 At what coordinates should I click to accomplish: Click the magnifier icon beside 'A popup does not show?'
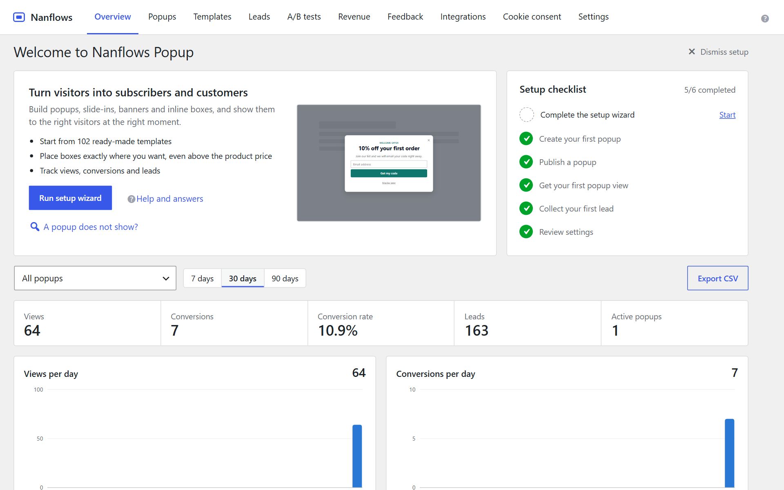pyautogui.click(x=35, y=227)
